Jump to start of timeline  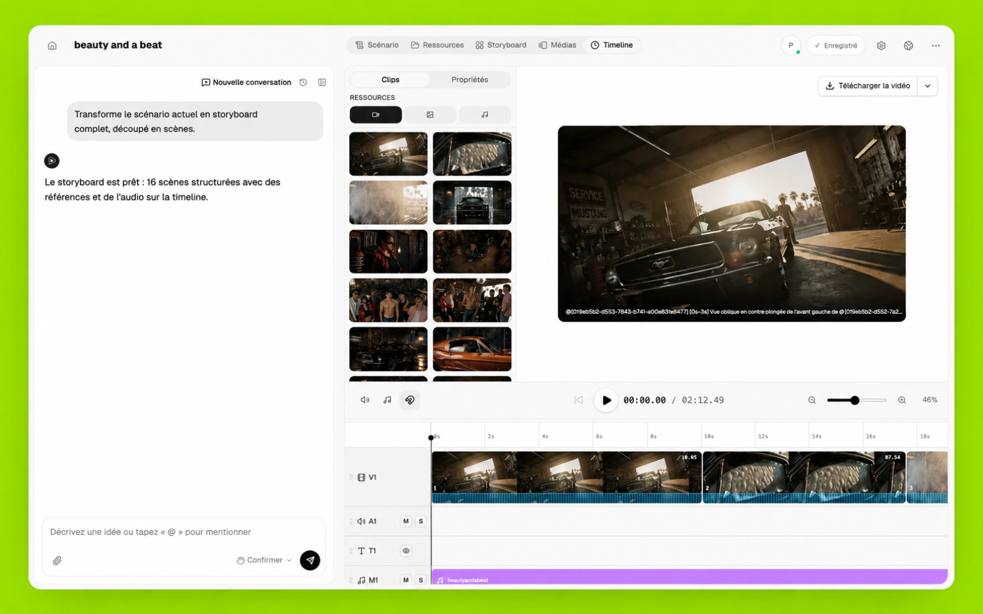click(578, 400)
